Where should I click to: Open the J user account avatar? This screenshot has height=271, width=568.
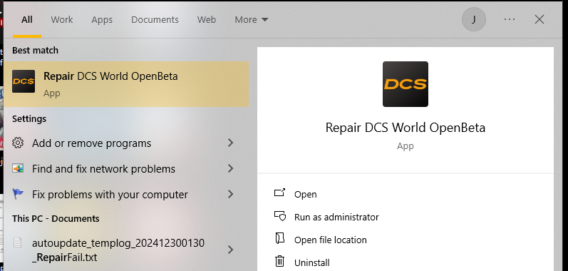click(x=474, y=19)
